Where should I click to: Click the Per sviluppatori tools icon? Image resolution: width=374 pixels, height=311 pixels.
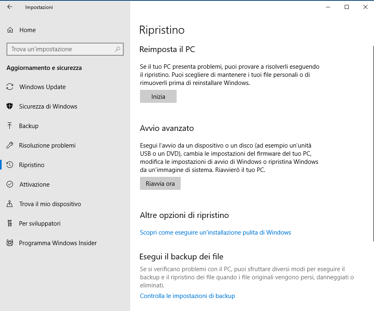pos(10,224)
